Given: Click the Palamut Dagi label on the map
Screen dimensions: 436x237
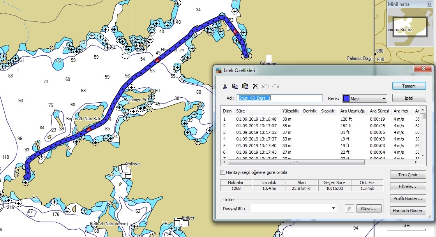Looking at the screenshot, I should [x=359, y=58].
